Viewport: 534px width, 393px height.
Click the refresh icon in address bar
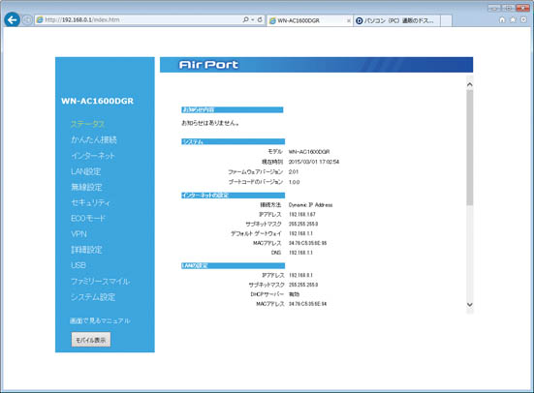(260, 19)
